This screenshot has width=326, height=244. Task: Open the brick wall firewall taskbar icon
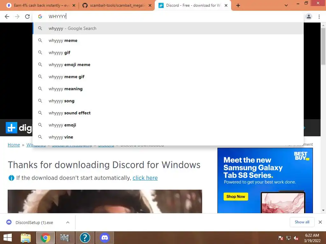click(x=65, y=238)
